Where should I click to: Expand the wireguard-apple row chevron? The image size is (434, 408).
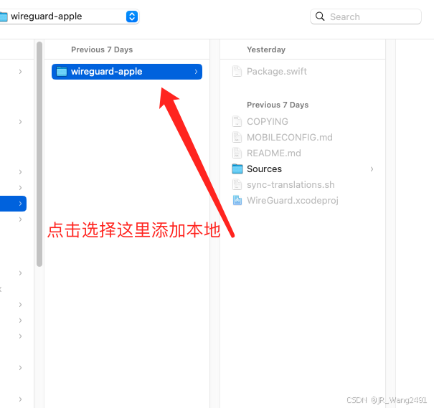tap(196, 72)
